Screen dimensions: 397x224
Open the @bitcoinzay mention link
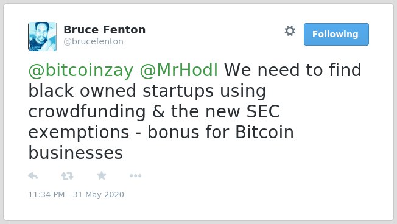[x=81, y=70]
